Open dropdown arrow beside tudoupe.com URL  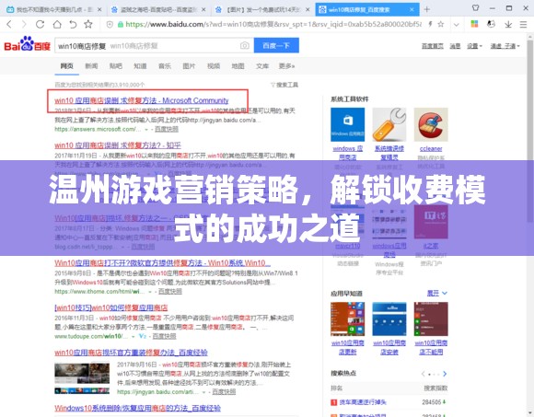click(x=133, y=336)
